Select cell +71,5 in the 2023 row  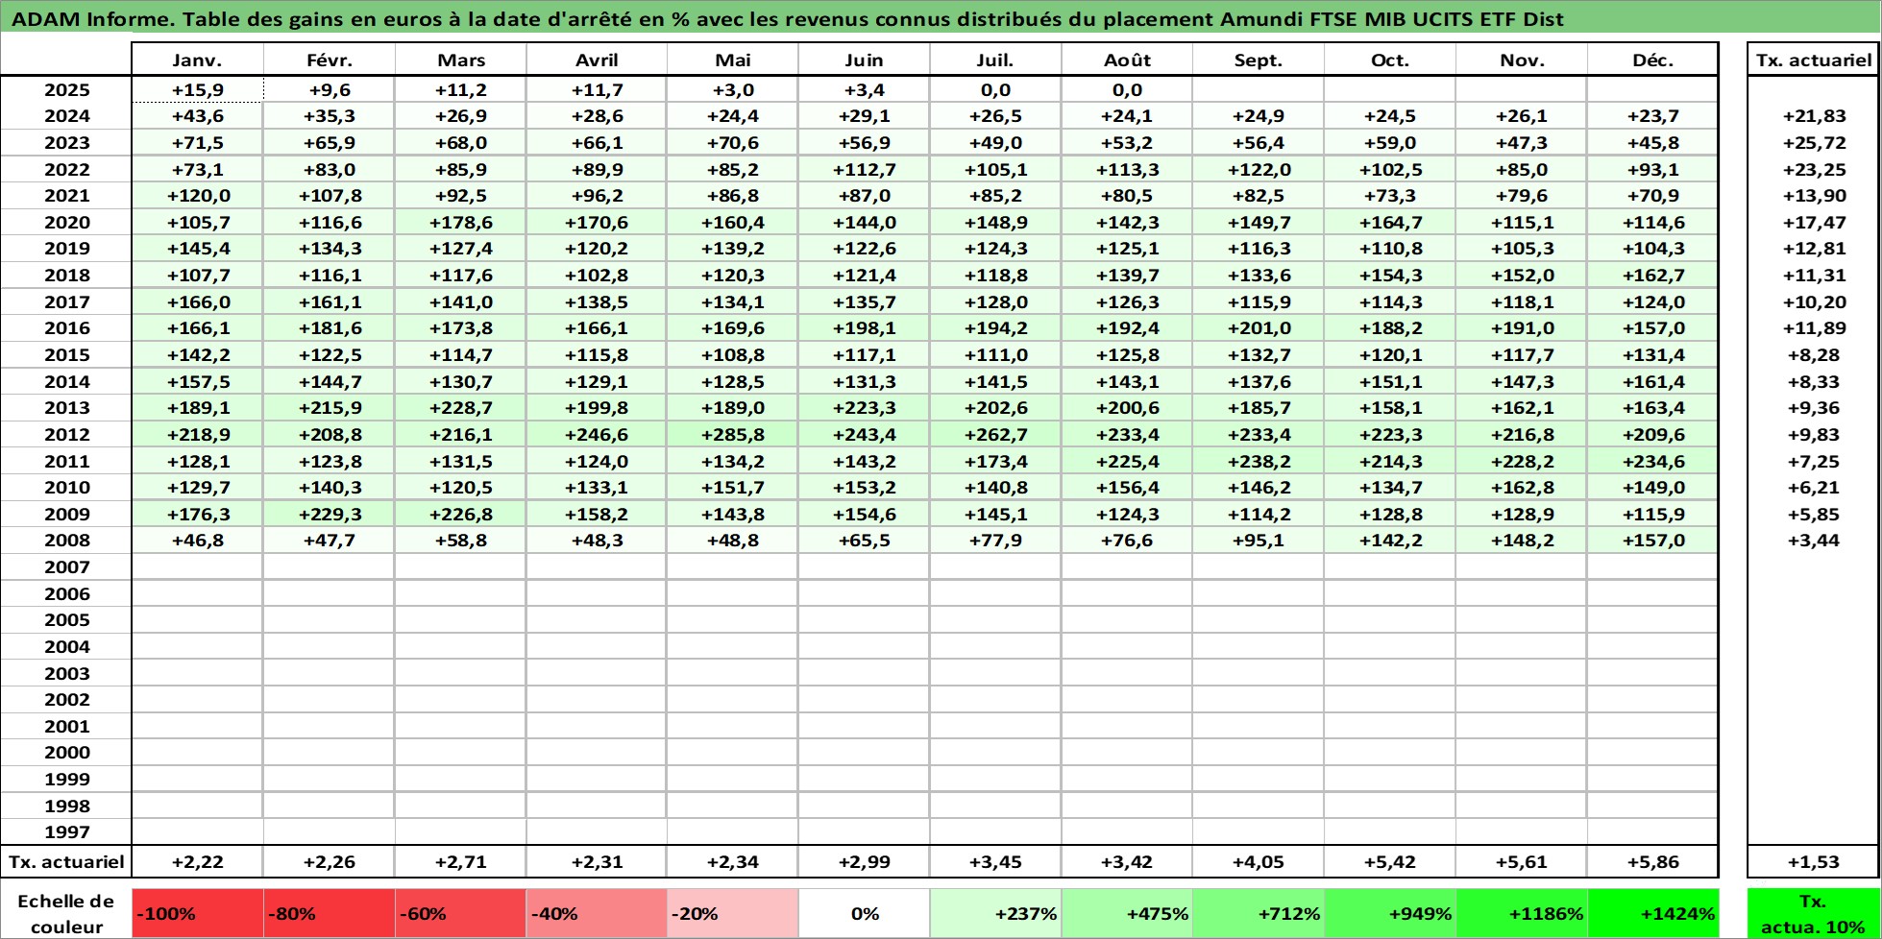pos(197,142)
